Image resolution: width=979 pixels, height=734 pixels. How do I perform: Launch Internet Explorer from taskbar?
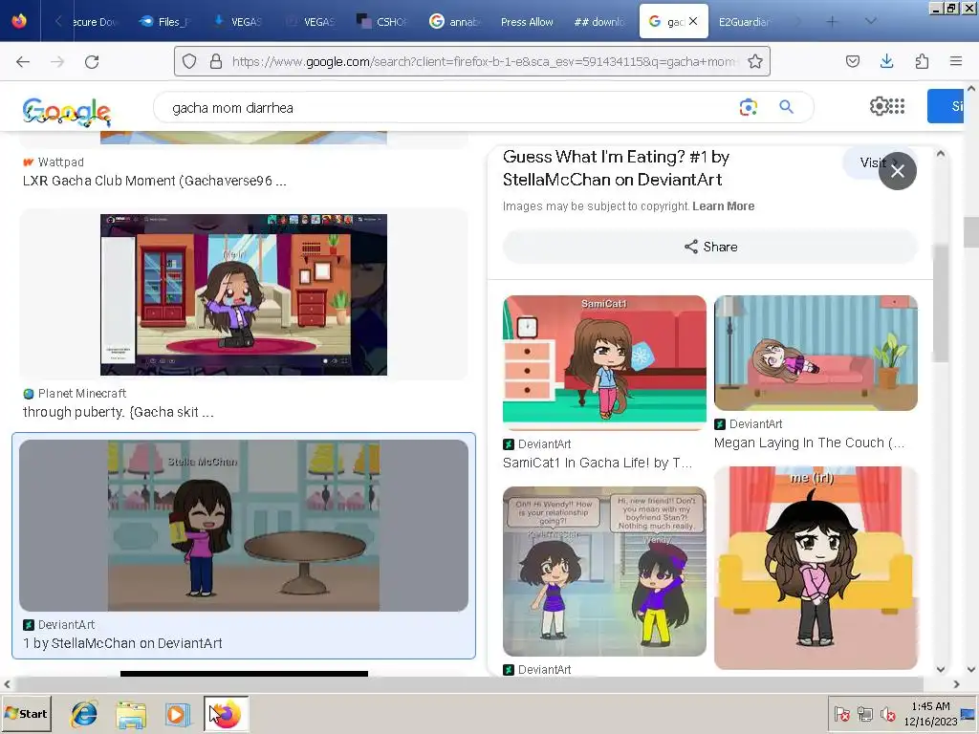pos(84,714)
